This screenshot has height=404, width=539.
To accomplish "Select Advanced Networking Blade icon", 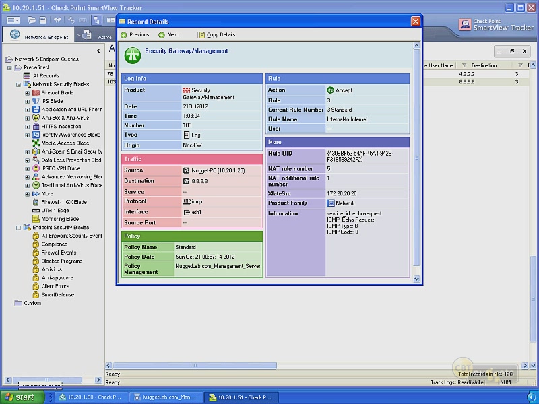I will [36, 177].
